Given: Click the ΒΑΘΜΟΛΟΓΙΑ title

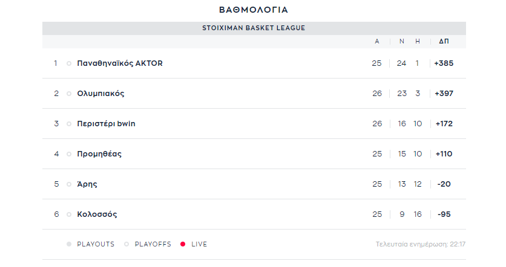Looking at the screenshot, I should 254,10.
